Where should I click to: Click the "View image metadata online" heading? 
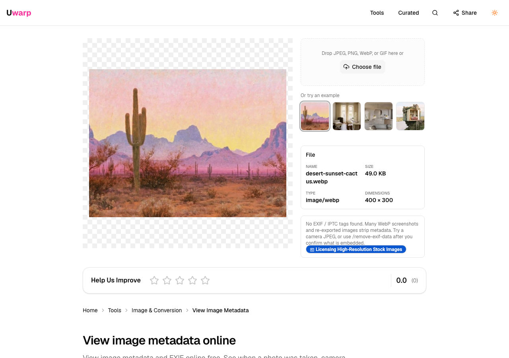(159, 340)
